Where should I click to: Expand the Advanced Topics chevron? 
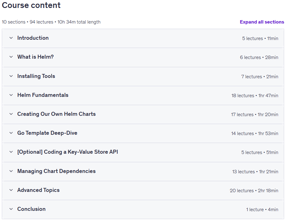tap(11, 190)
